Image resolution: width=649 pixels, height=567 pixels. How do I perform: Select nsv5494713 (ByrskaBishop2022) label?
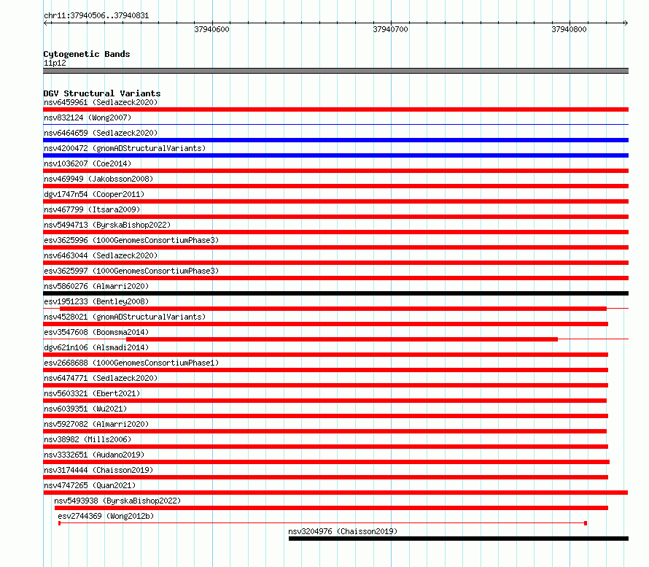[107, 225]
